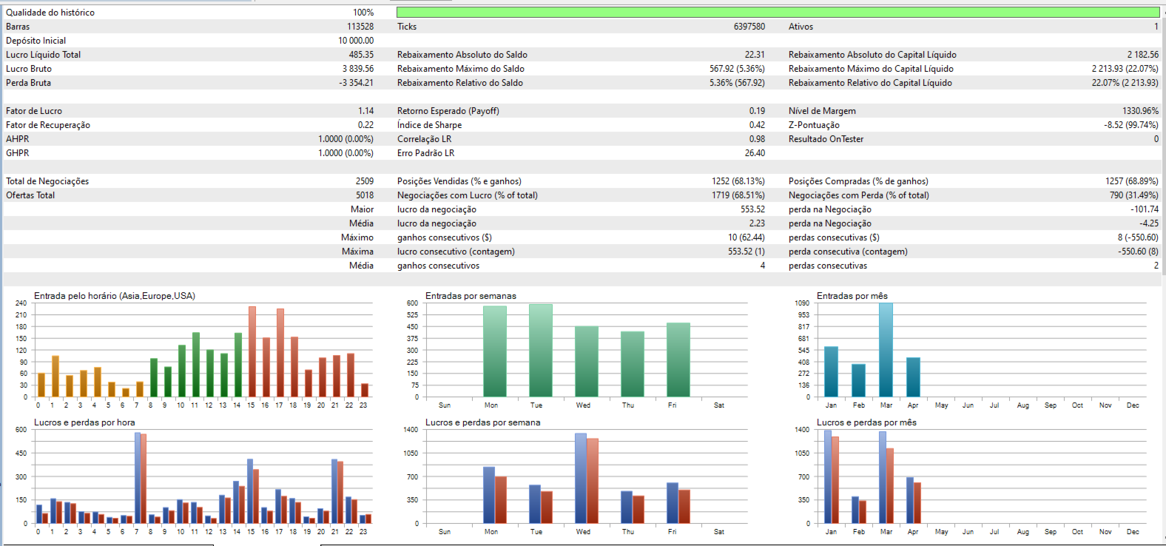The image size is (1166, 546).
Task: Select Posições Compradas value 1257 (68.89%)
Action: 1132,181
